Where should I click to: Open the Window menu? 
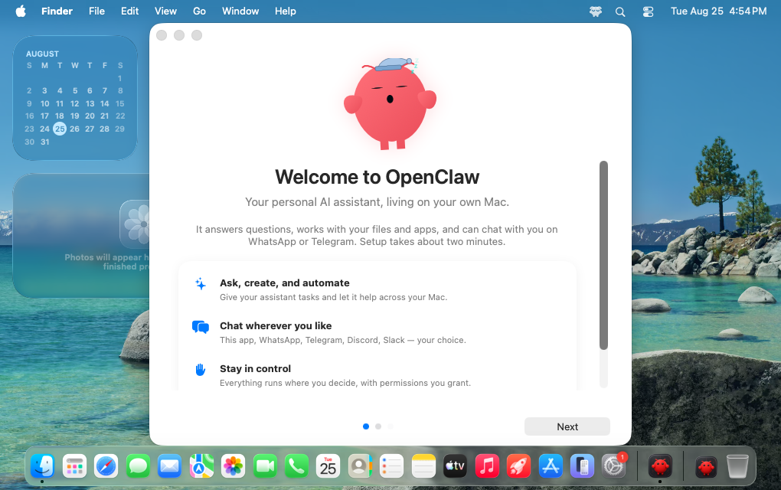point(240,11)
